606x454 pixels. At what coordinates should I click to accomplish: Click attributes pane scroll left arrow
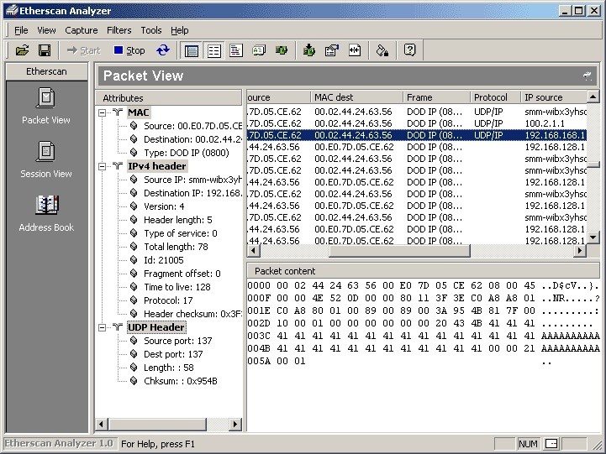101,425
